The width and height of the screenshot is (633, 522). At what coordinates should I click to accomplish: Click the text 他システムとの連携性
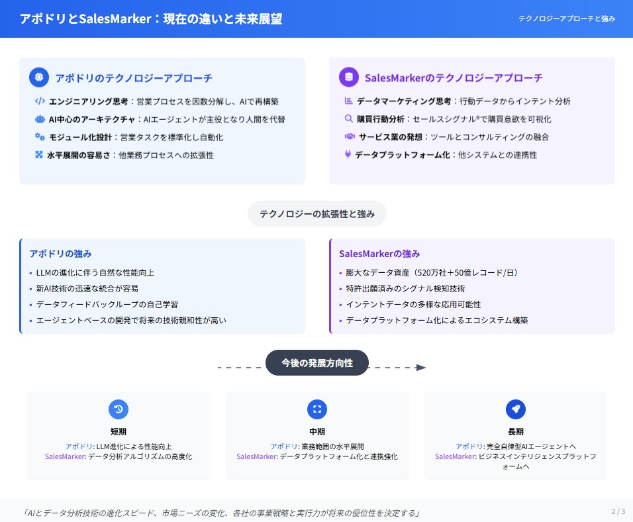point(498,155)
